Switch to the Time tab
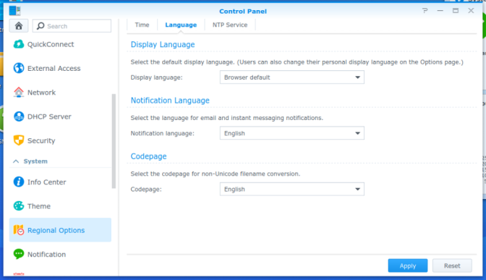486x280 pixels. point(142,25)
